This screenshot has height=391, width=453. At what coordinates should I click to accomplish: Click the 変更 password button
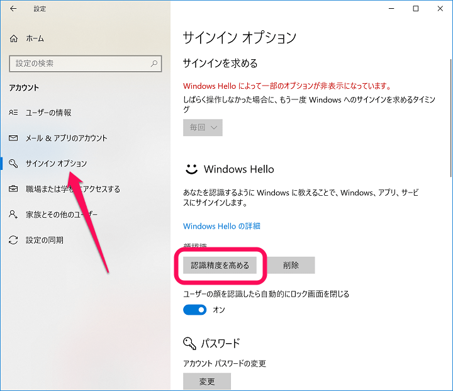207,382
